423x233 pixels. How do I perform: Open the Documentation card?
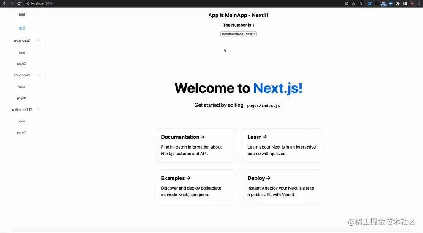[x=195, y=145]
